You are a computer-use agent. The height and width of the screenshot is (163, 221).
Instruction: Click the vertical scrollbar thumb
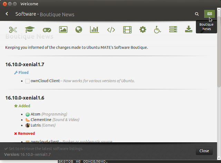219,51
